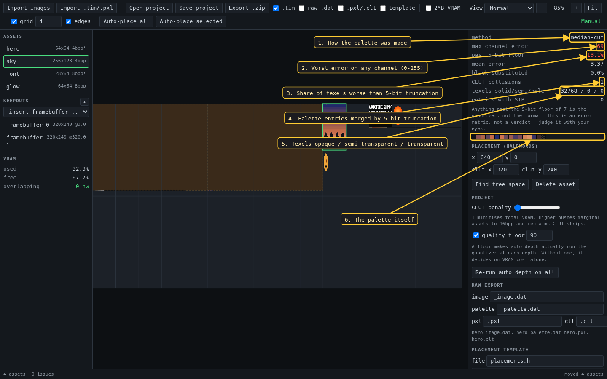Toggle the .tim export checkbox

click(276, 8)
